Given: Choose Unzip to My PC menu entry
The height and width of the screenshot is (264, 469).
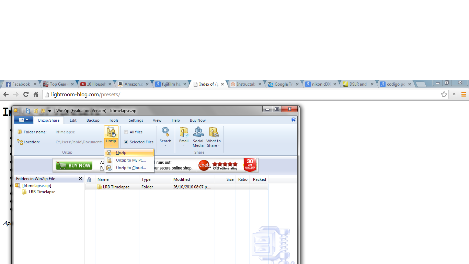Looking at the screenshot, I should (129, 160).
